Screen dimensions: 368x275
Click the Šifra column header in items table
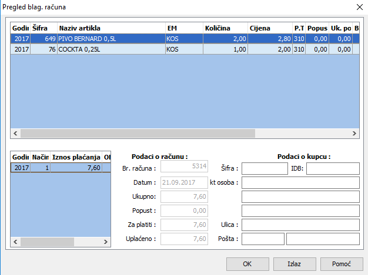44,28
